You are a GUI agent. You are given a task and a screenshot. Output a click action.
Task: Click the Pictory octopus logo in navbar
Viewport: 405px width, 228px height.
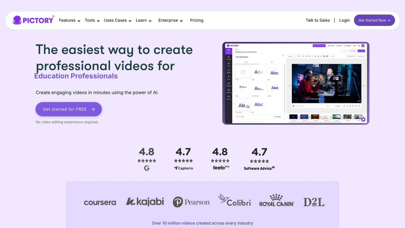[x=33, y=20]
